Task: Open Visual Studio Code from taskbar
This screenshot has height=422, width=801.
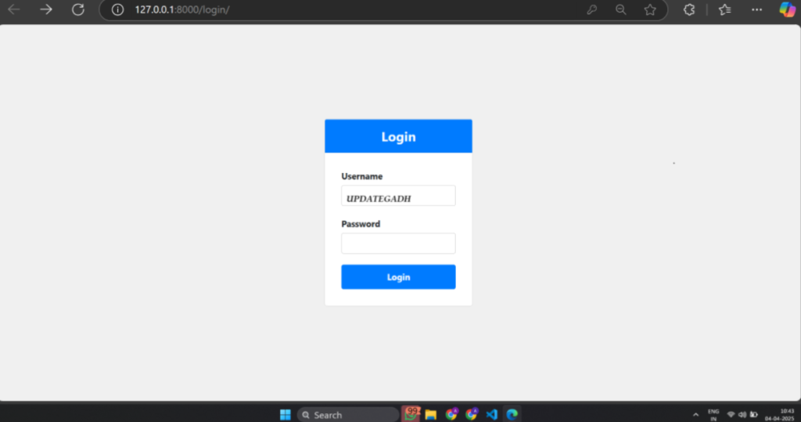Action: tap(492, 414)
